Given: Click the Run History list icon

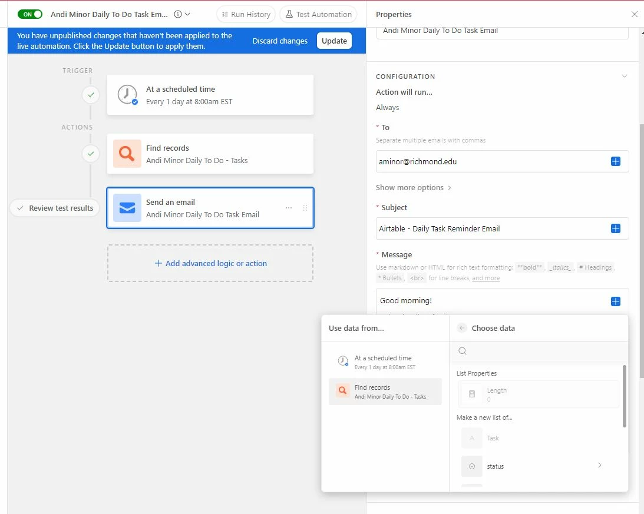Looking at the screenshot, I should 224,14.
